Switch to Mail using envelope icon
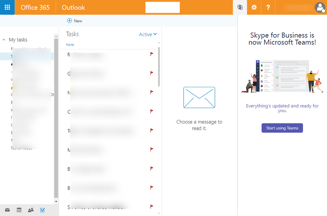Screen dimensions: 327x216 (7, 210)
